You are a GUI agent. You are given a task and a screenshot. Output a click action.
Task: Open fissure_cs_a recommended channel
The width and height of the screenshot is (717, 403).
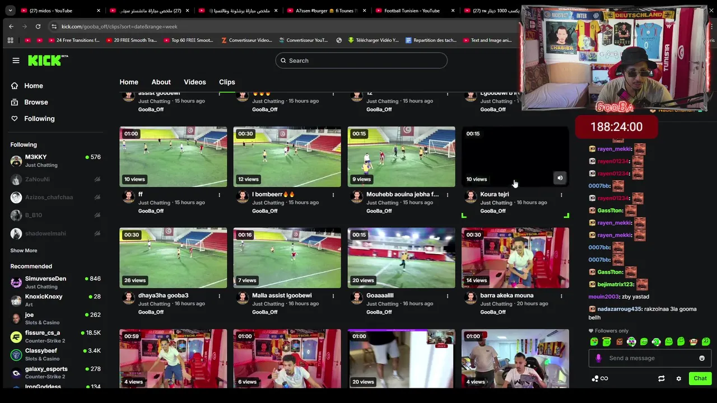pos(55,336)
